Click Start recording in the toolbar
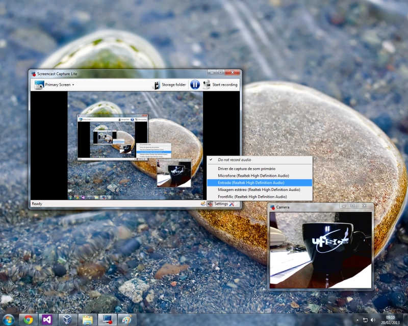This screenshot has width=408, height=326. (x=221, y=85)
